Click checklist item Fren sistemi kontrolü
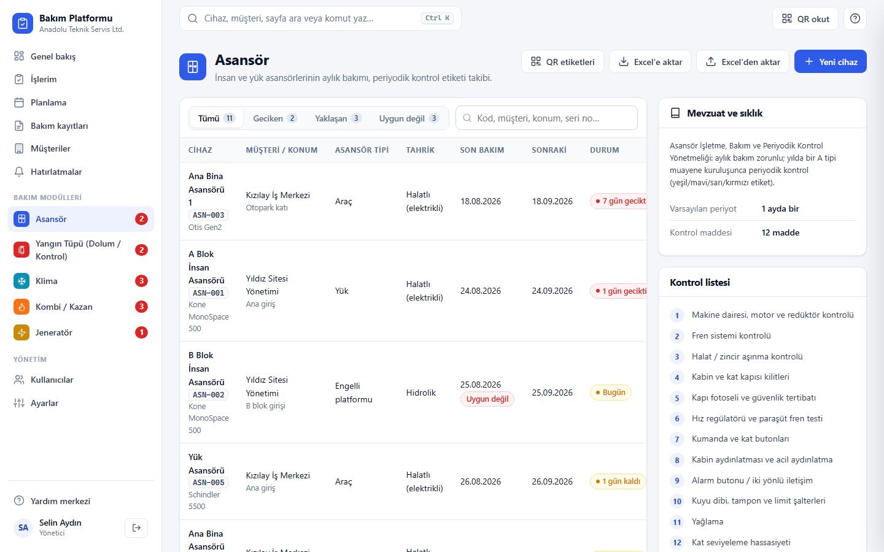This screenshot has height=552, width=884. [x=731, y=335]
